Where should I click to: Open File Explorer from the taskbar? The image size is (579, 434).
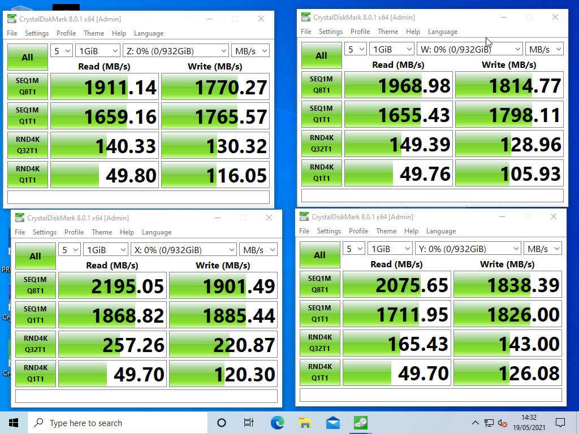(305, 423)
